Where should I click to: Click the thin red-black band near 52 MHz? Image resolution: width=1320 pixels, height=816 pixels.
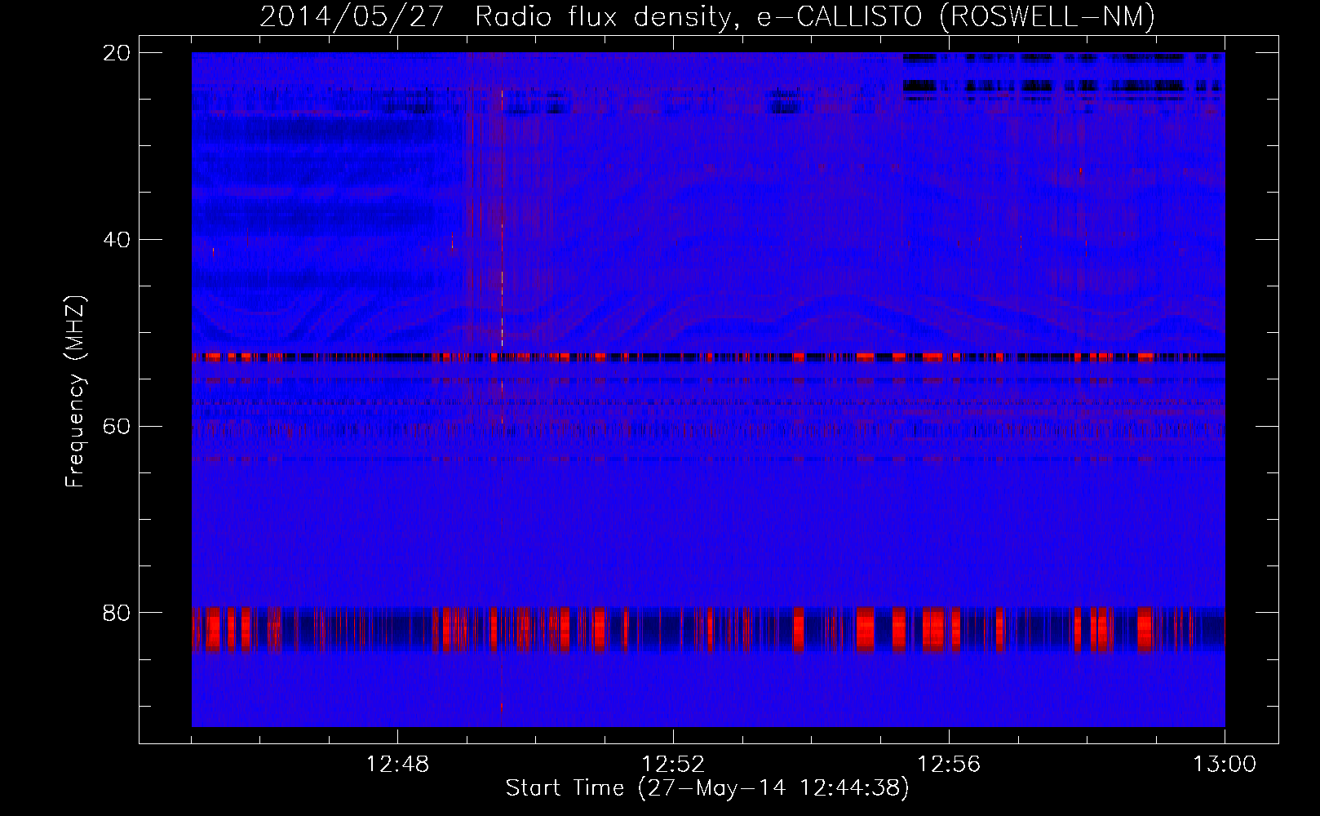click(708, 357)
